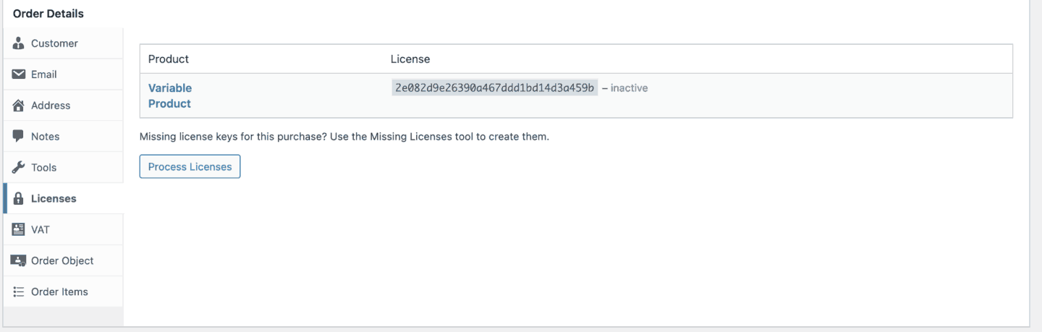Select the Tools tab
This screenshot has height=332, width=1042.
(x=63, y=167)
